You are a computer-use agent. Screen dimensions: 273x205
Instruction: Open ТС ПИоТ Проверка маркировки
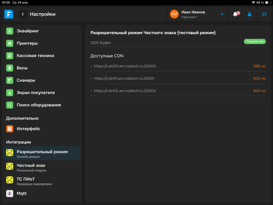coord(42,181)
